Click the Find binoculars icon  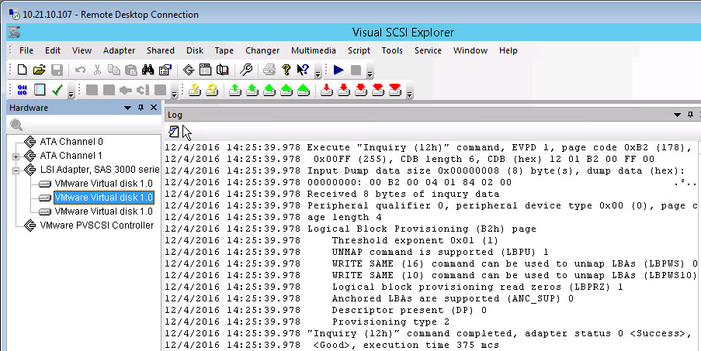(148, 70)
